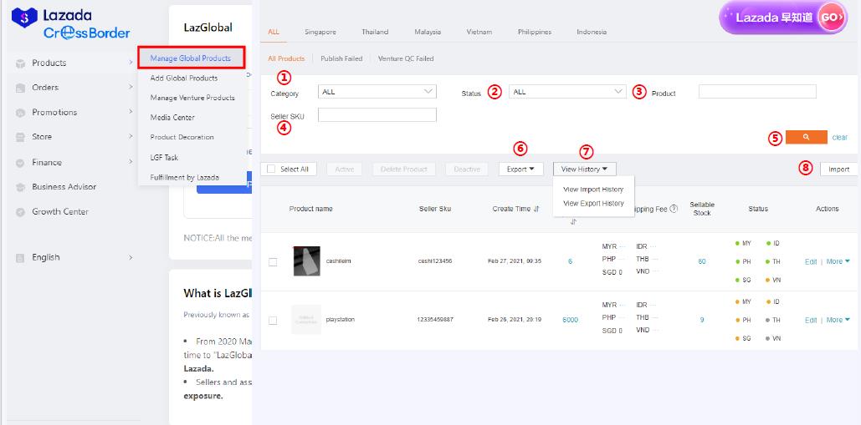The height and width of the screenshot is (425, 861).
Task: Choose View Import History option
Action: (x=593, y=190)
